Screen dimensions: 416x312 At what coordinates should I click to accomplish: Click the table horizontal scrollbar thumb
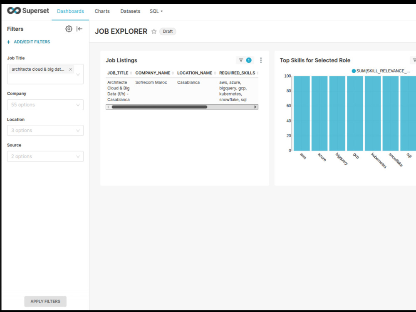click(159, 107)
